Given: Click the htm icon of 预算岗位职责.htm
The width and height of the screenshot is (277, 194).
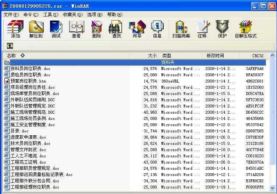Looking at the screenshot, I should point(7,81).
